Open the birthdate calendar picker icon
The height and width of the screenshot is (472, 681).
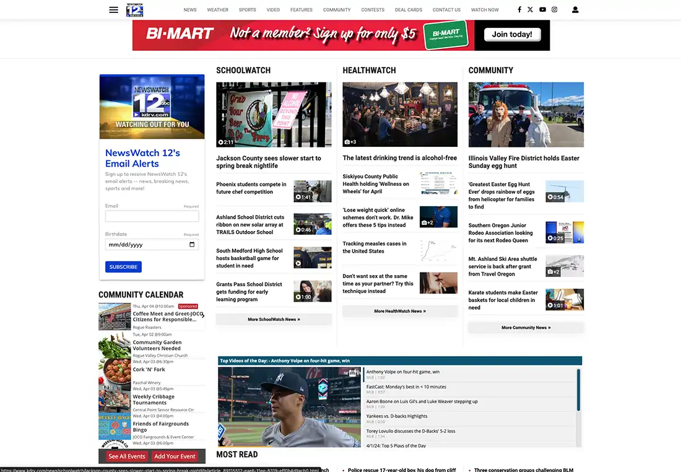coord(192,245)
